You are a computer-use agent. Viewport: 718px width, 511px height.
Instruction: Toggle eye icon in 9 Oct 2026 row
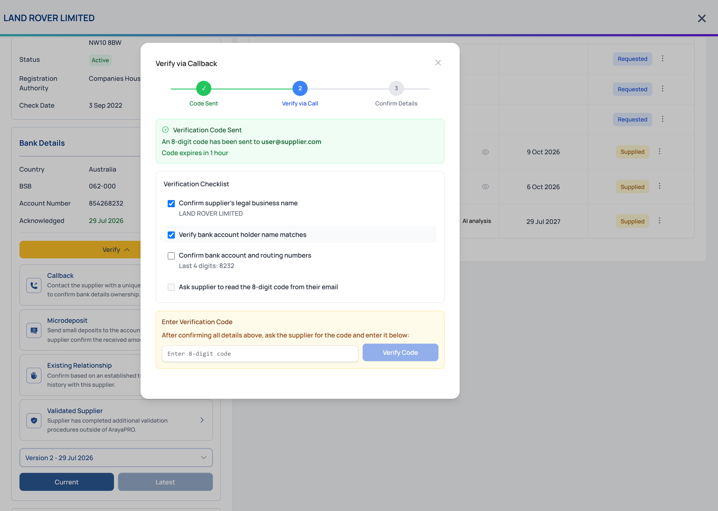[485, 152]
